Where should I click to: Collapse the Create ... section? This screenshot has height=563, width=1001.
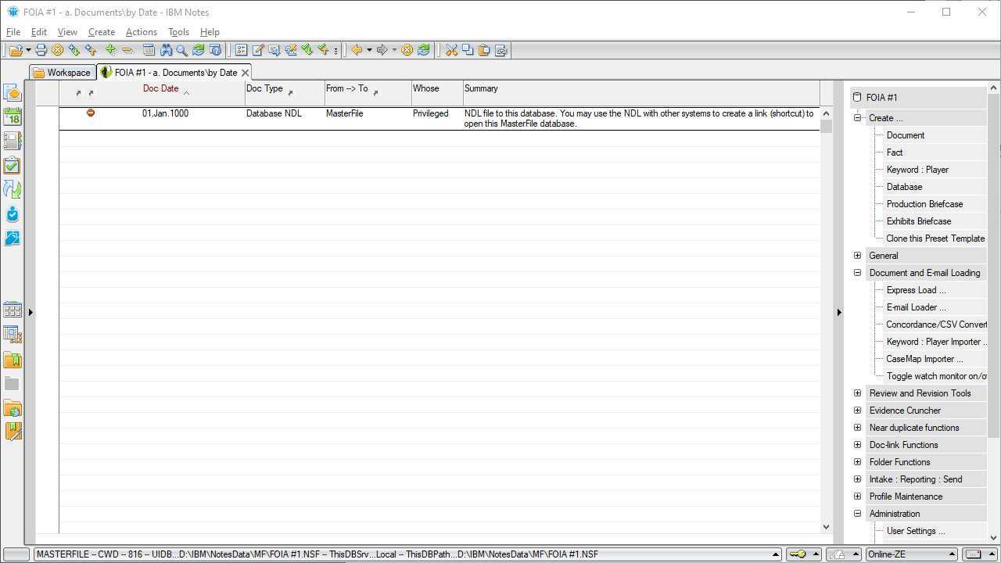[x=857, y=118]
